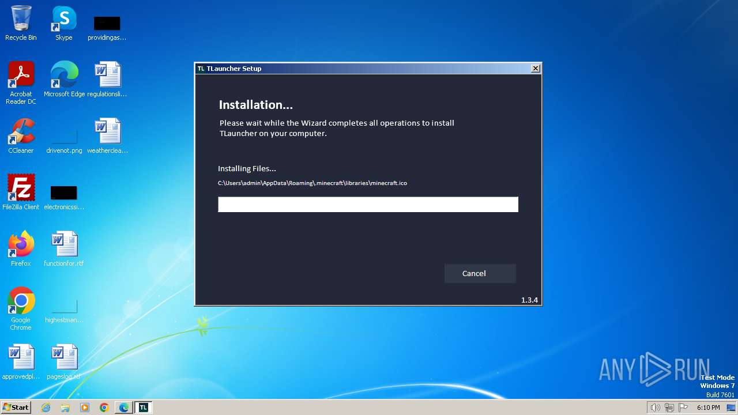
Task: Select the drivenot.png file
Action: pyautogui.click(x=64, y=141)
